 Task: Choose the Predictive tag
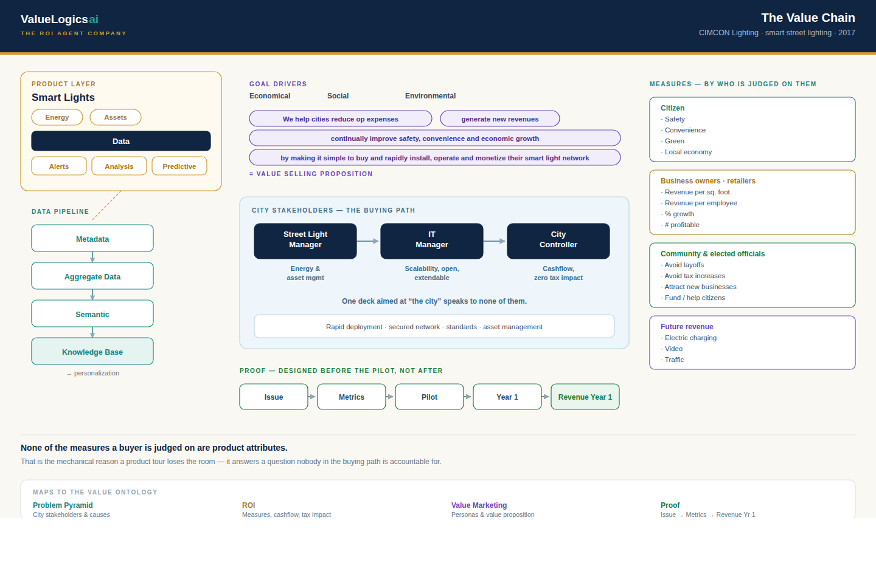[179, 166]
